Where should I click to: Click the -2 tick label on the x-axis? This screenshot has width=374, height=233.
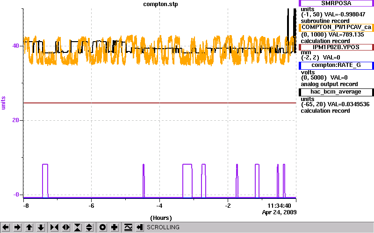[228, 205]
